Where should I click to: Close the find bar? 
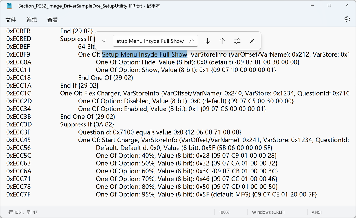pos(252,41)
